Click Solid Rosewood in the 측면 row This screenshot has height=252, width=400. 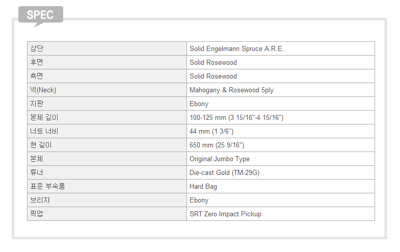point(213,77)
